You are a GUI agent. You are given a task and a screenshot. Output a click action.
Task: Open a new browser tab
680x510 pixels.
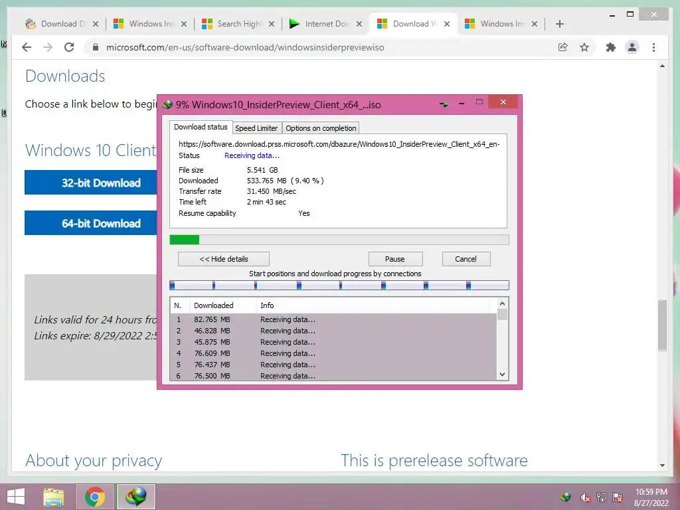tap(559, 24)
